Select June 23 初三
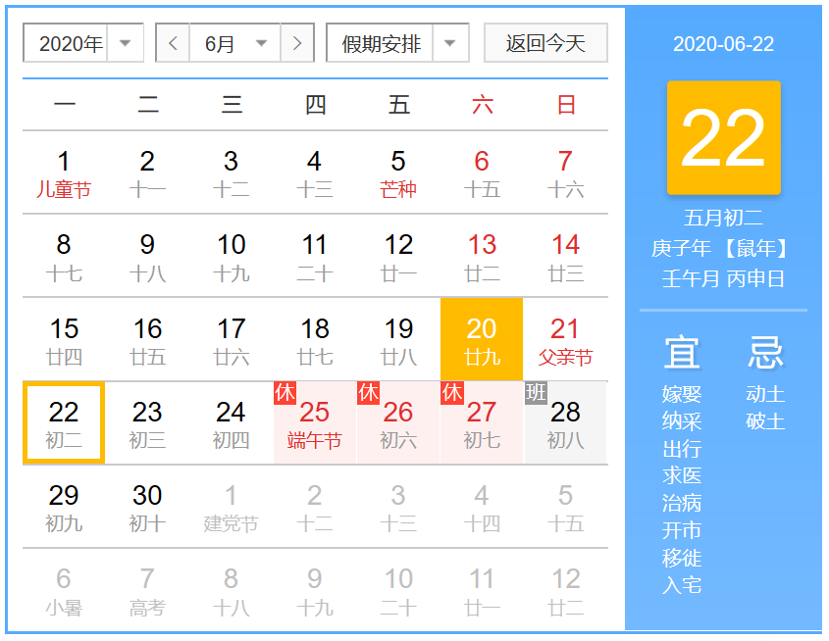The height and width of the screenshot is (641, 829). (x=147, y=423)
